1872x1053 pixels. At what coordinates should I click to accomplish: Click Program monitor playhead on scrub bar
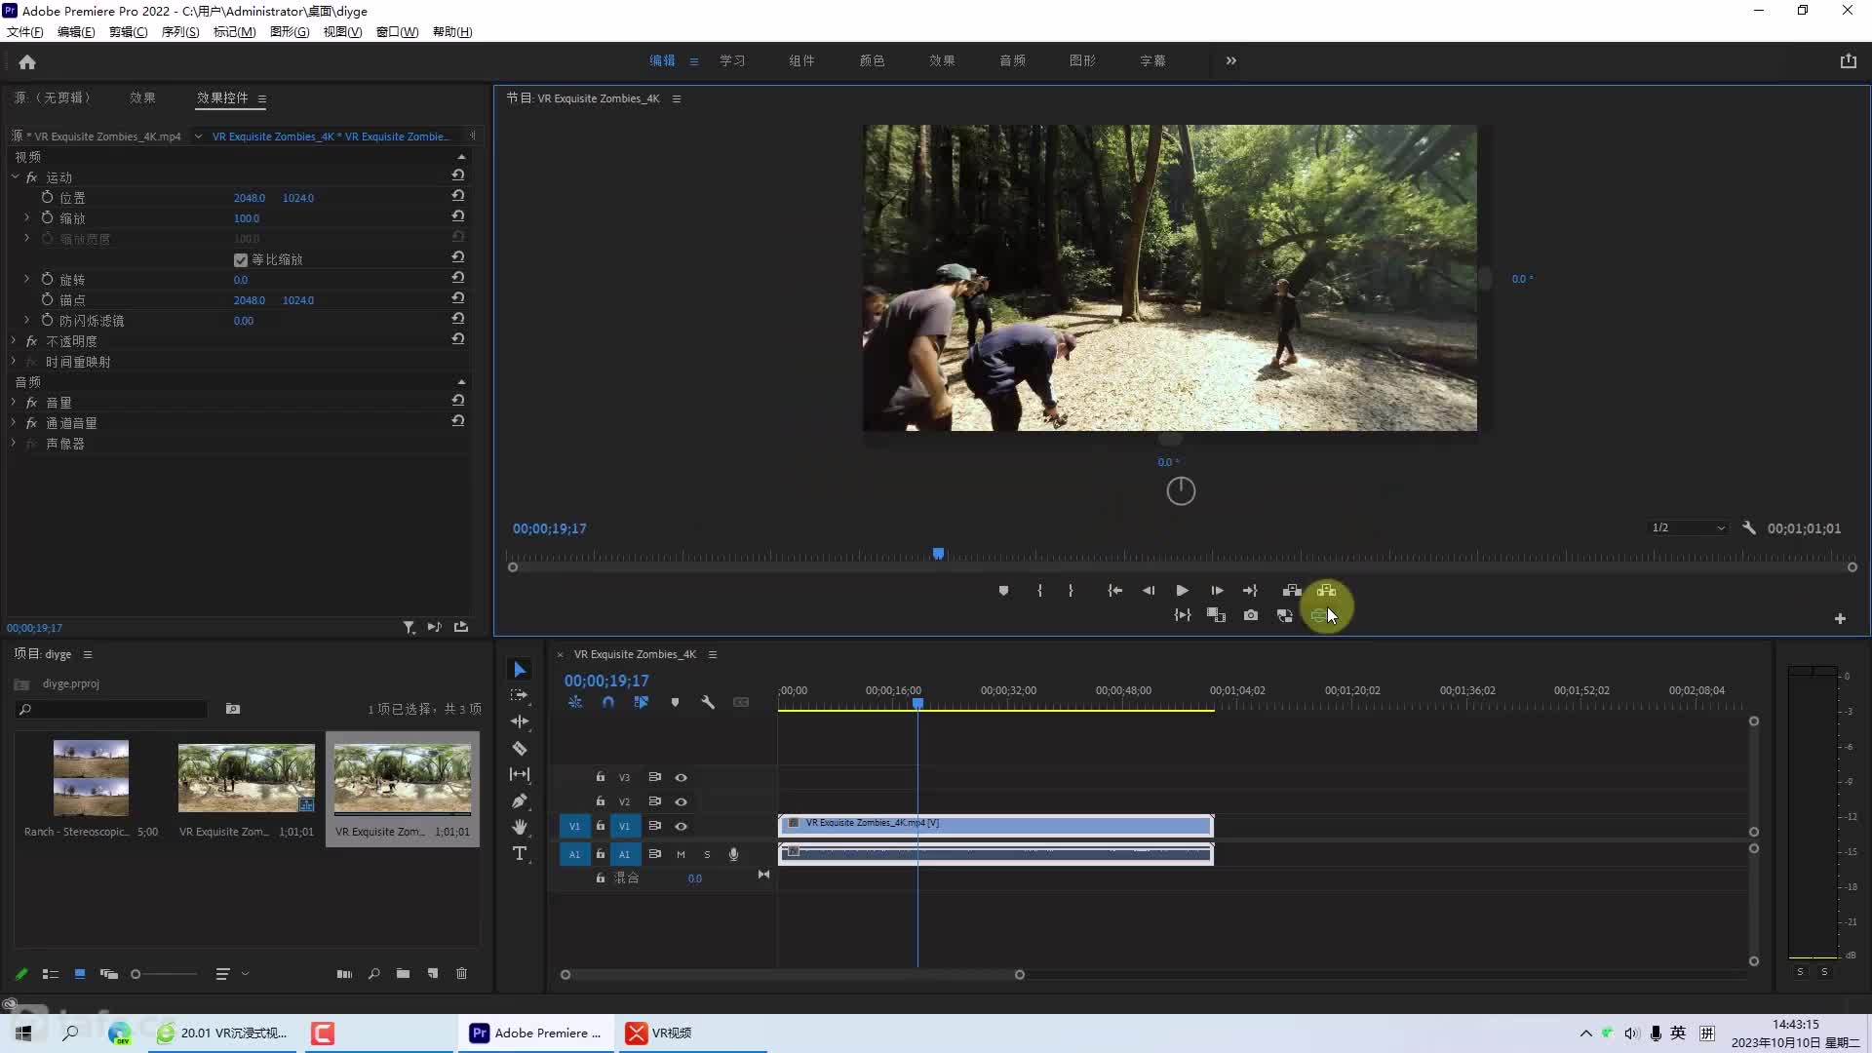[938, 554]
